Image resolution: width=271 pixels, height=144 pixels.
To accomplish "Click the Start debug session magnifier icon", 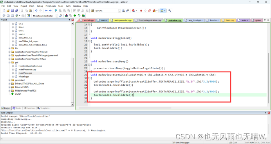I will click(133, 11).
